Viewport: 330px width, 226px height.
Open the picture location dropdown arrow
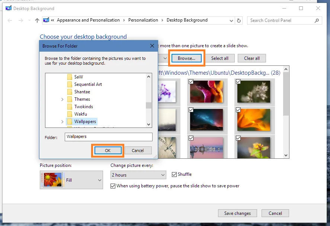pyautogui.click(x=165, y=58)
